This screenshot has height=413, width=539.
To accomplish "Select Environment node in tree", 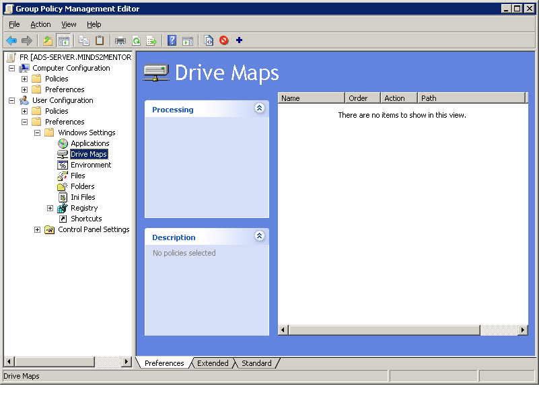I will click(91, 165).
